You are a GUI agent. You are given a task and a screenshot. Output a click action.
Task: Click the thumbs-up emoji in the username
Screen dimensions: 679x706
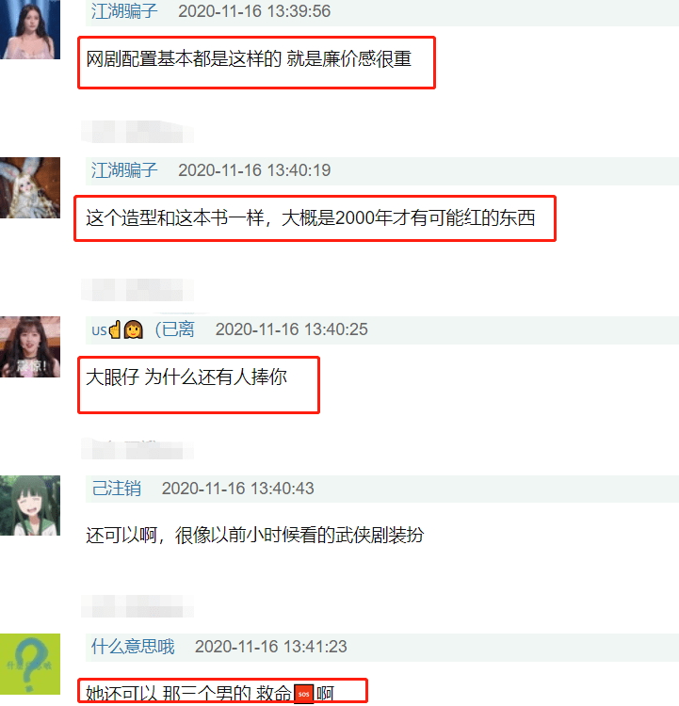coord(115,329)
